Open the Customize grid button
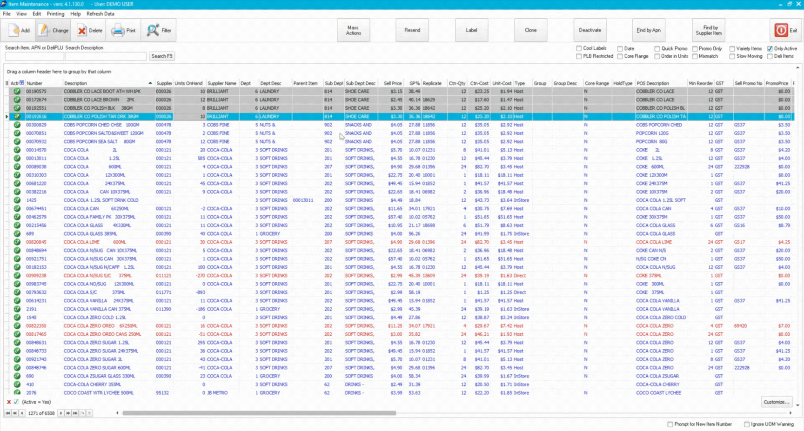 point(776,402)
